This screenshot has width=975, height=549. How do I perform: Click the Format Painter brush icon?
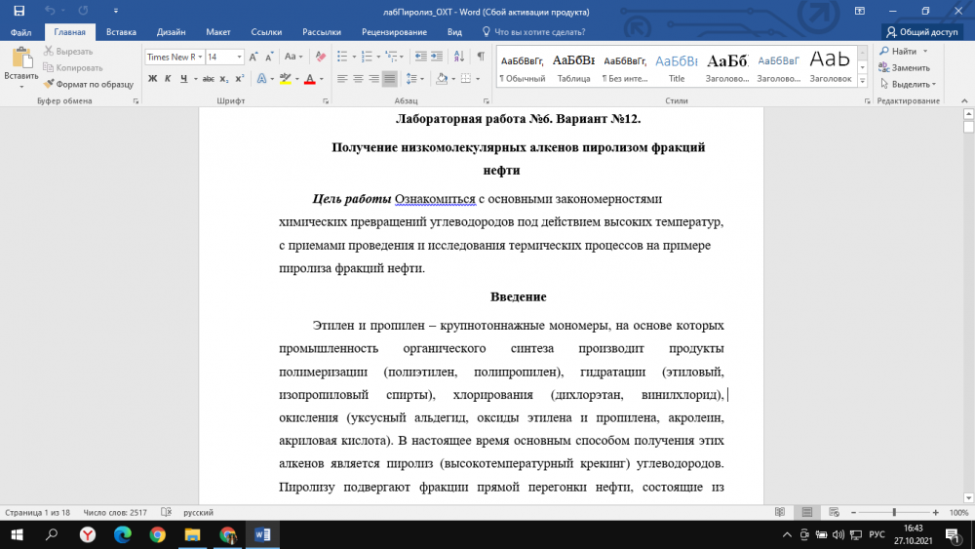(49, 84)
